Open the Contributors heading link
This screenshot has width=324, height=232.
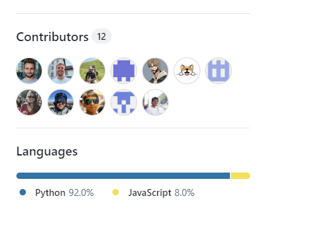(x=52, y=37)
